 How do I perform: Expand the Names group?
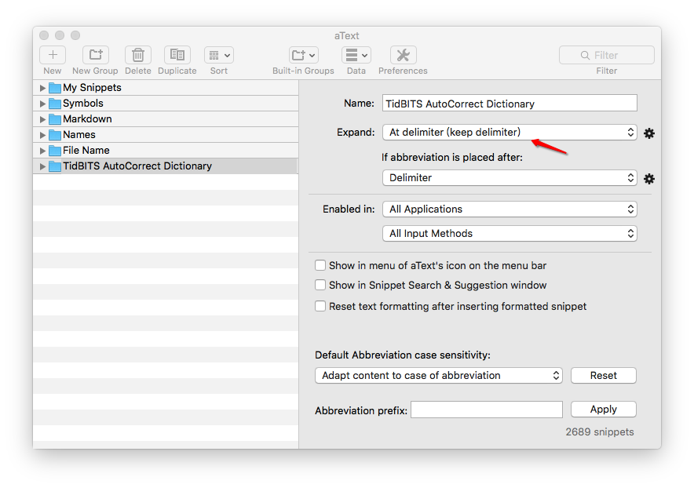42,135
